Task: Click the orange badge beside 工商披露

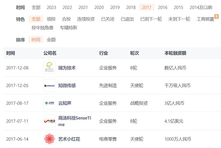Action: coord(217,16)
